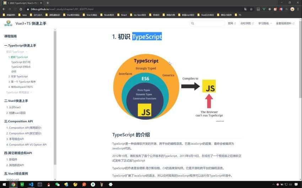Jump to 总结 in the sidebar

[14, 71]
